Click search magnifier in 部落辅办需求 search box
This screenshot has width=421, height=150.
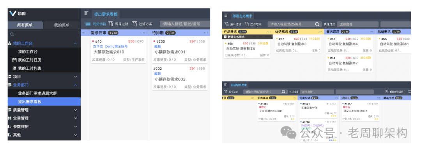283,92
